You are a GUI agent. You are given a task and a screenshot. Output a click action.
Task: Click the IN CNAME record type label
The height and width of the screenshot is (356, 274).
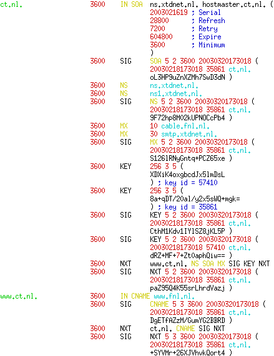point(135,296)
